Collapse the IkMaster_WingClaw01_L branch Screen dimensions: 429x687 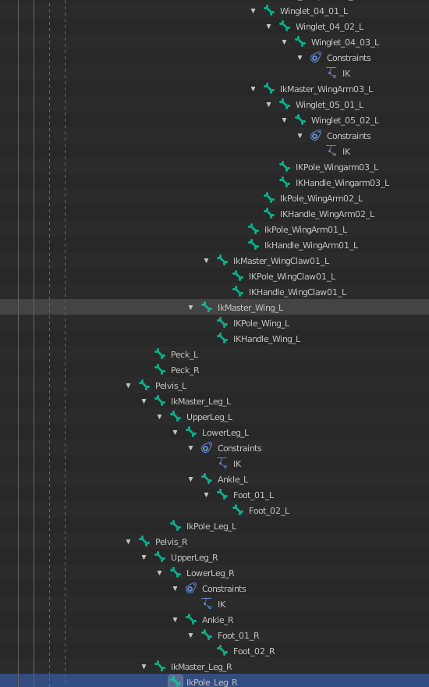[x=206, y=261]
